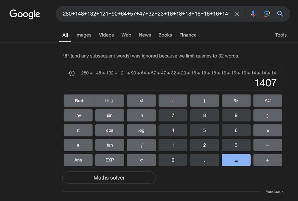
Task: Clear calculator with AC
Action: point(268,101)
